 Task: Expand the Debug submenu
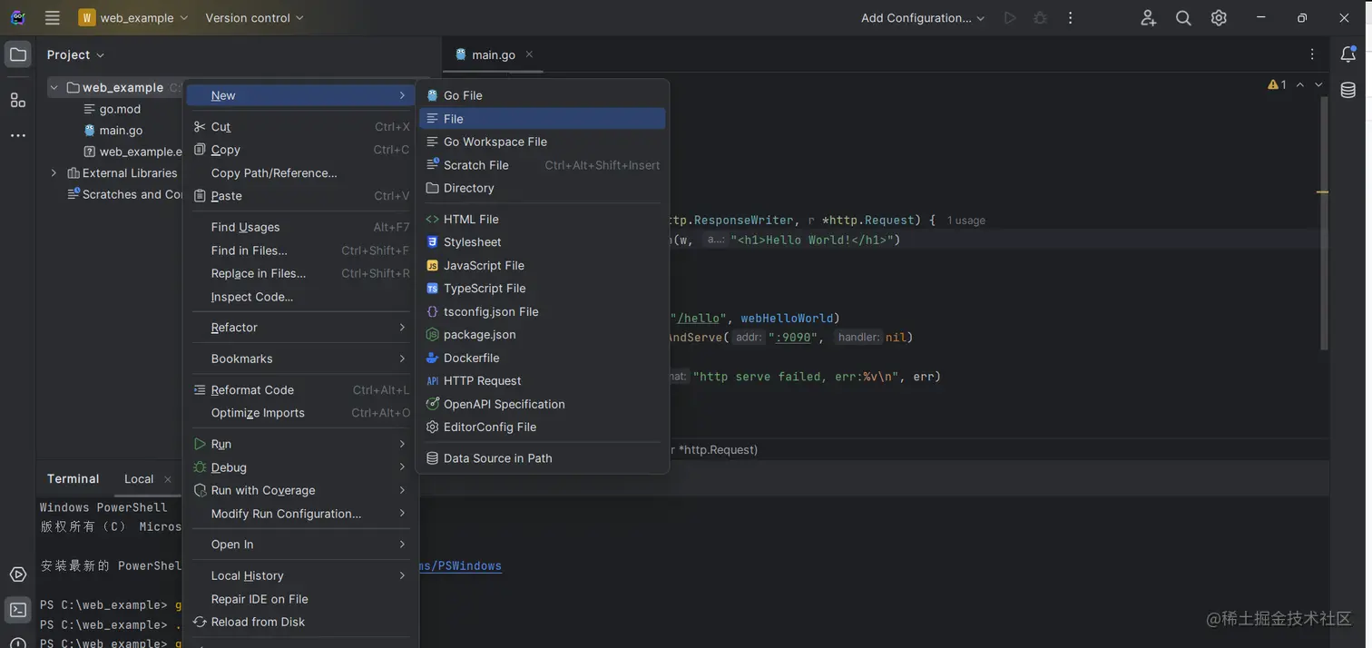(301, 467)
